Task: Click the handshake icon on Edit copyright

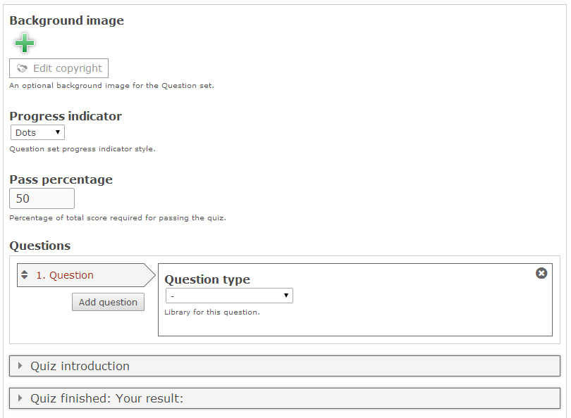Action: point(22,69)
